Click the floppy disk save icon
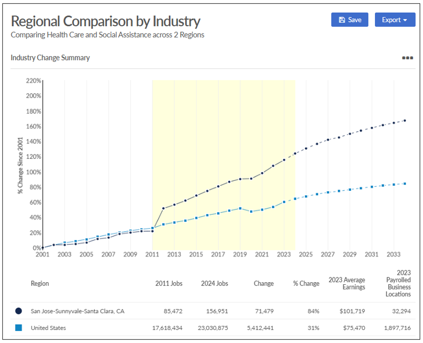This screenshot has width=423, height=343. [342, 20]
